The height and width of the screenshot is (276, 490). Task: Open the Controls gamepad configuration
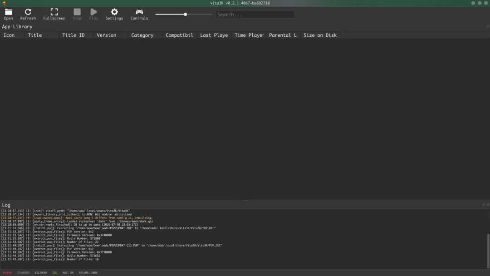coord(139,15)
